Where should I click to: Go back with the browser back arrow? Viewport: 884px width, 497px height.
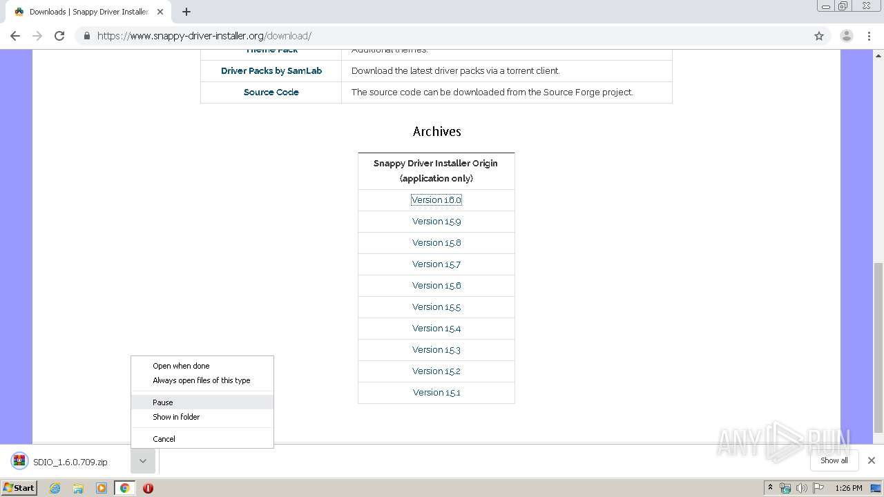click(15, 36)
